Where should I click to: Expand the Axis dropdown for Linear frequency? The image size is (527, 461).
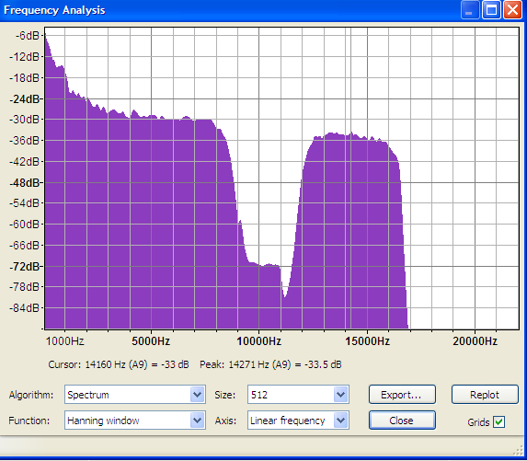(341, 421)
